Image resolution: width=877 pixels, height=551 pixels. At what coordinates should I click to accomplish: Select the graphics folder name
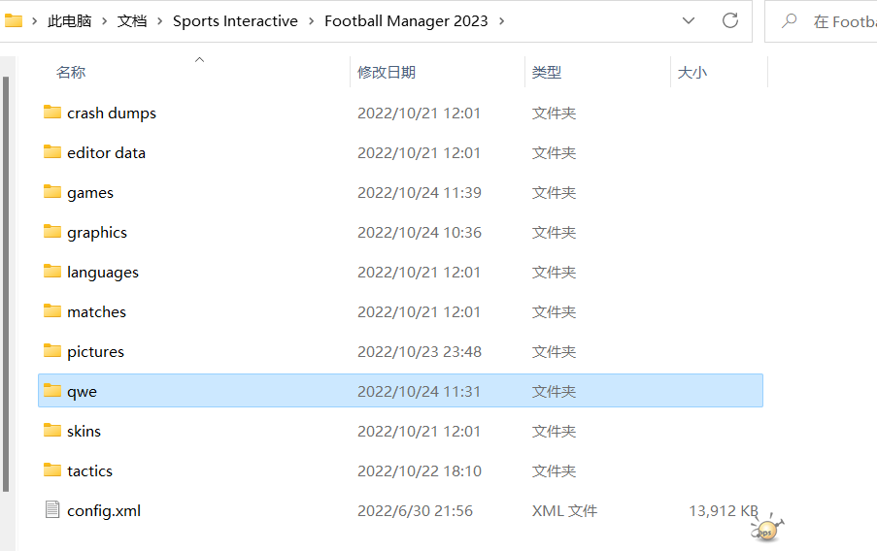pyautogui.click(x=97, y=233)
